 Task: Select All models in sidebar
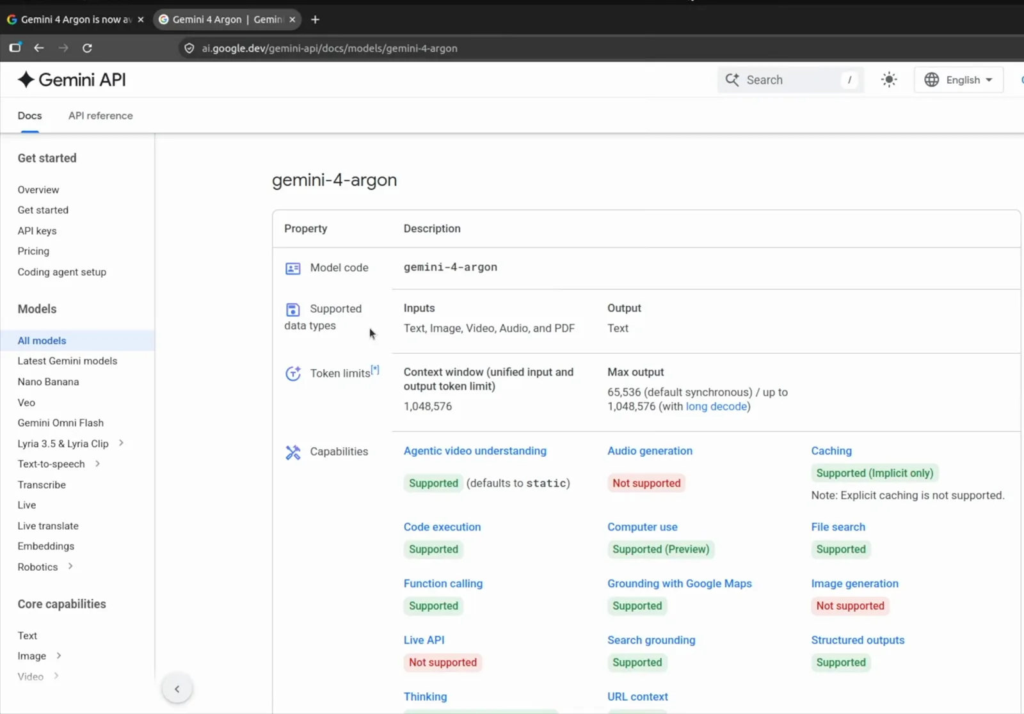point(77,340)
